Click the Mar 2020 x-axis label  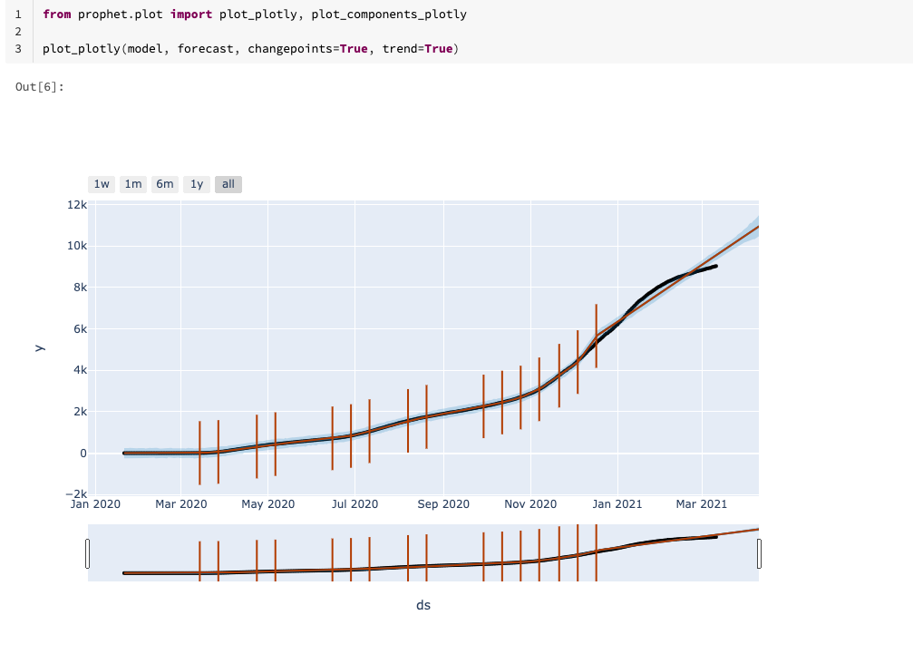[x=181, y=504]
